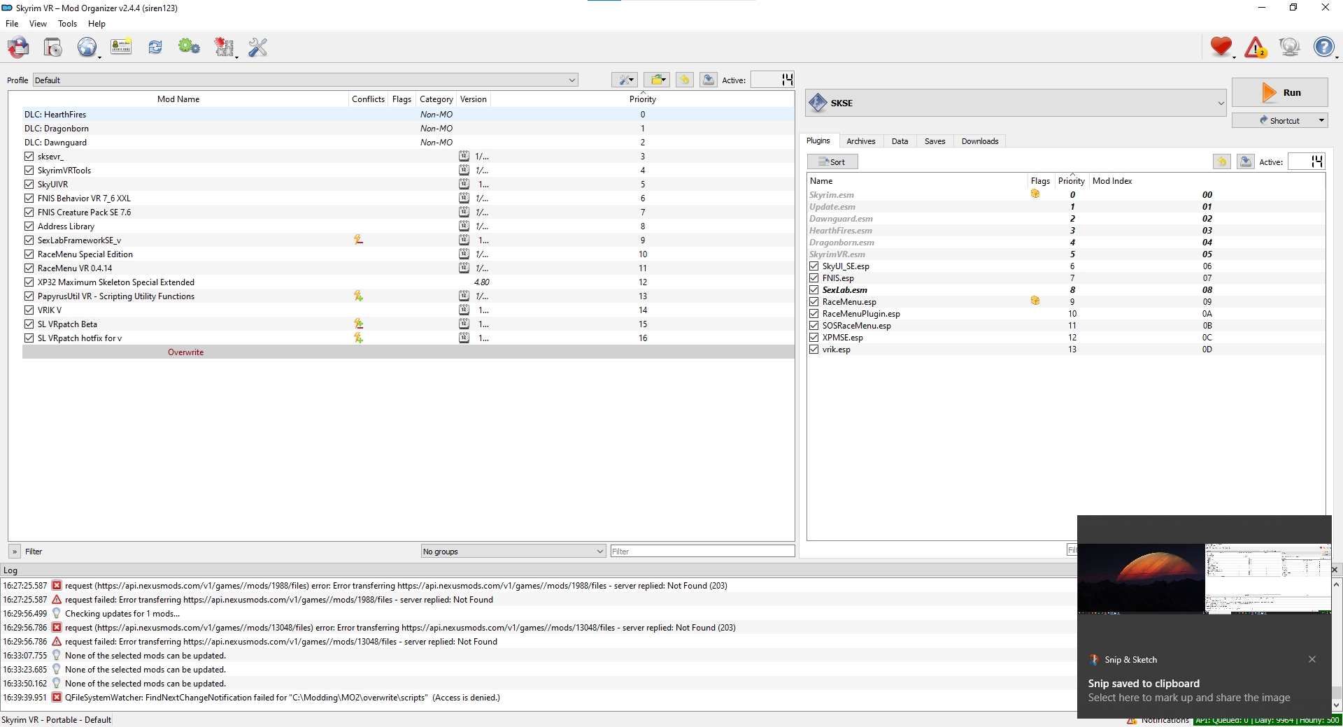
Task: Click the Run button
Action: coord(1280,92)
